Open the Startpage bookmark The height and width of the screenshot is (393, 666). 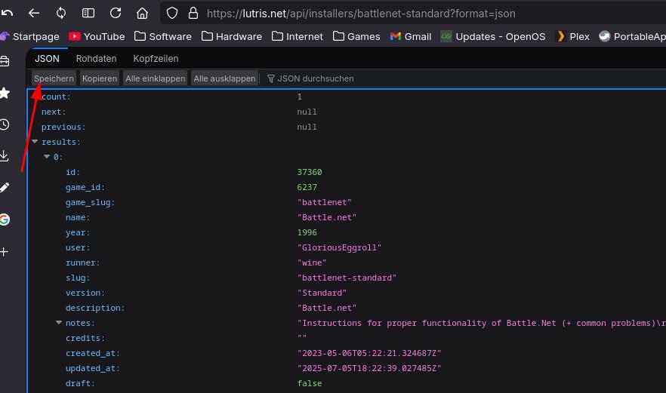(x=29, y=36)
